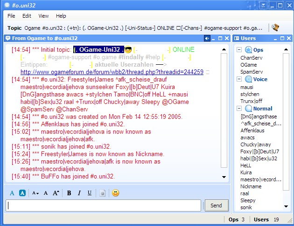Viewport: 294px width, 226px height.
Task: Toggle underline formatting
Action: point(90,193)
